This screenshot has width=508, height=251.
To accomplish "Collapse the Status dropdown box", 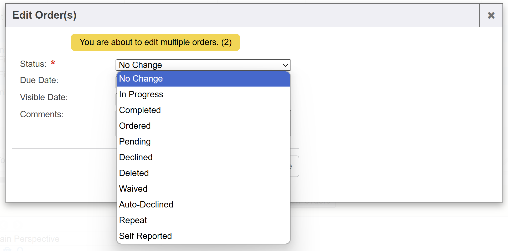I will (x=203, y=65).
